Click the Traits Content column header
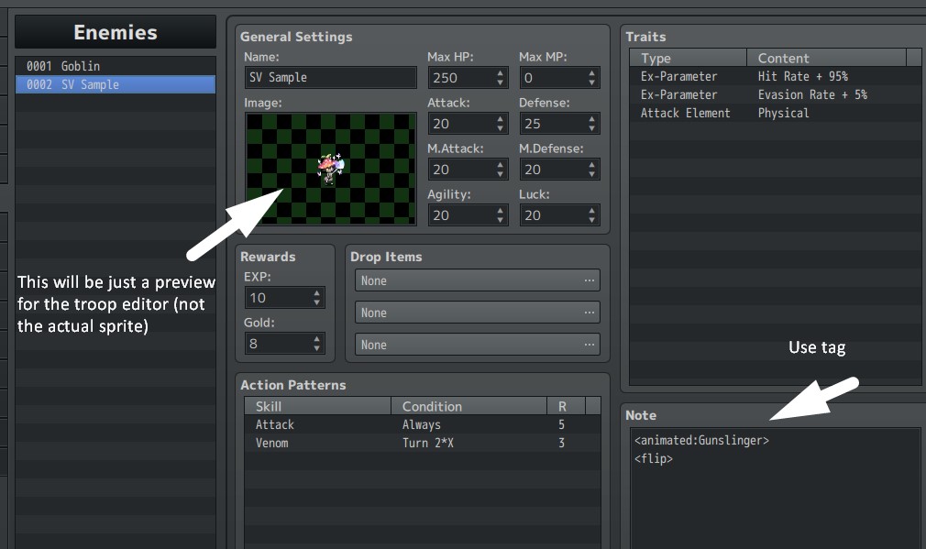The width and height of the screenshot is (926, 549). [x=826, y=58]
